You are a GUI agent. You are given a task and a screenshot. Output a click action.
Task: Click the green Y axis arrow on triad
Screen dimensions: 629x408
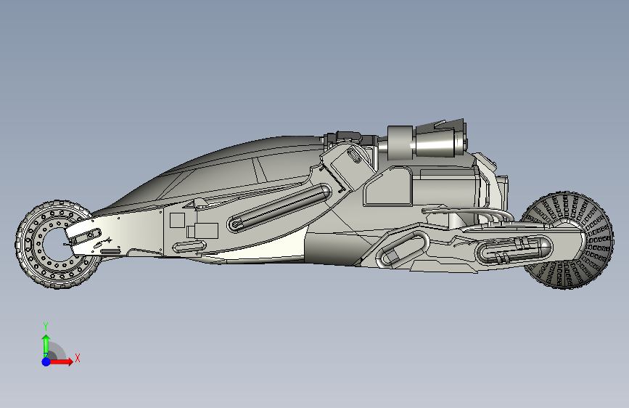coord(46,346)
